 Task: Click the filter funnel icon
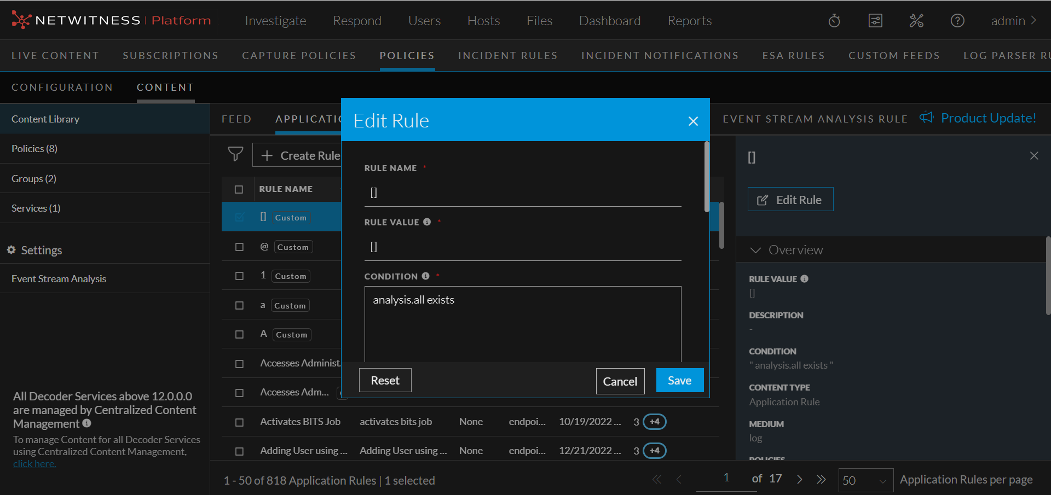point(235,154)
